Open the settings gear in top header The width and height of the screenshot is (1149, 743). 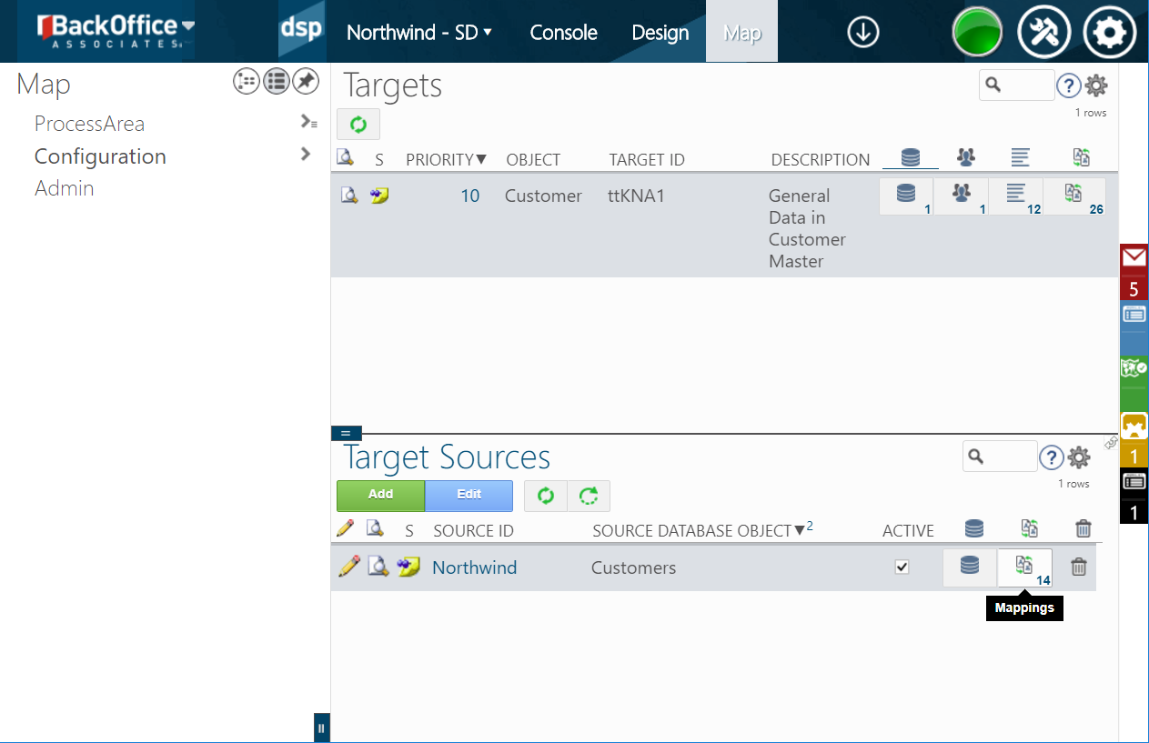click(x=1109, y=33)
